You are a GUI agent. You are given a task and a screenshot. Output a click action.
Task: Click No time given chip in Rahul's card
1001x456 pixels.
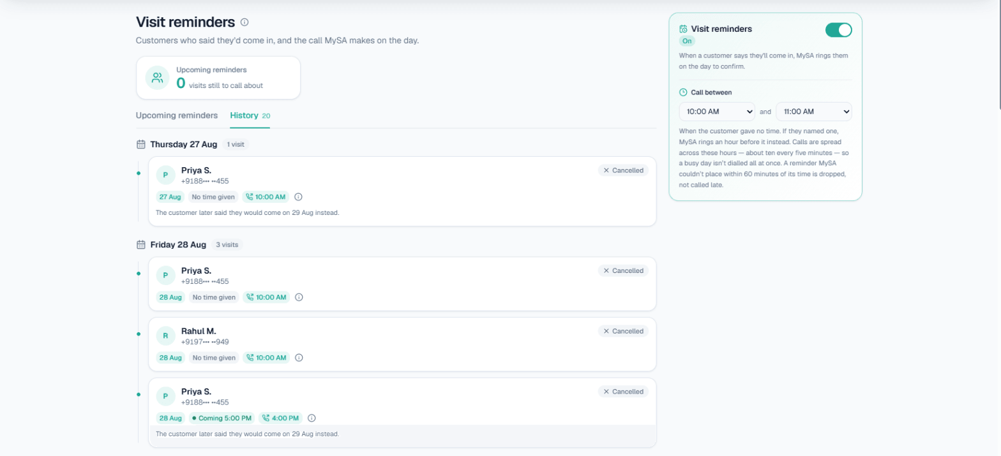[214, 358]
